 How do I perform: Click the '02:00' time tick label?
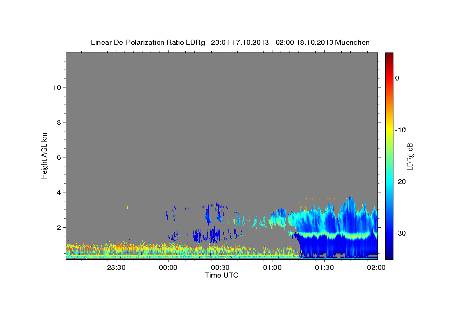[x=376, y=267]
